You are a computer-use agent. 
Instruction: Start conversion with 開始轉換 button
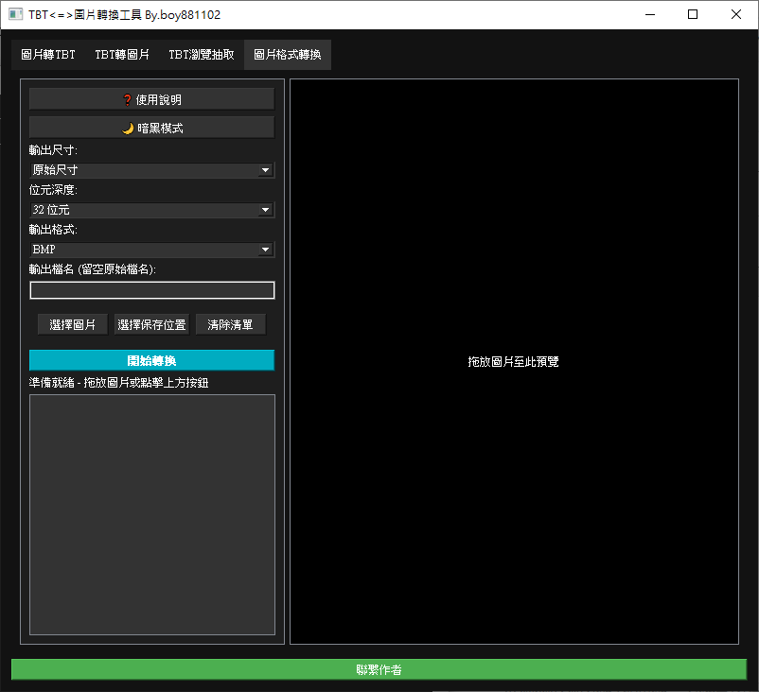pyautogui.click(x=152, y=361)
